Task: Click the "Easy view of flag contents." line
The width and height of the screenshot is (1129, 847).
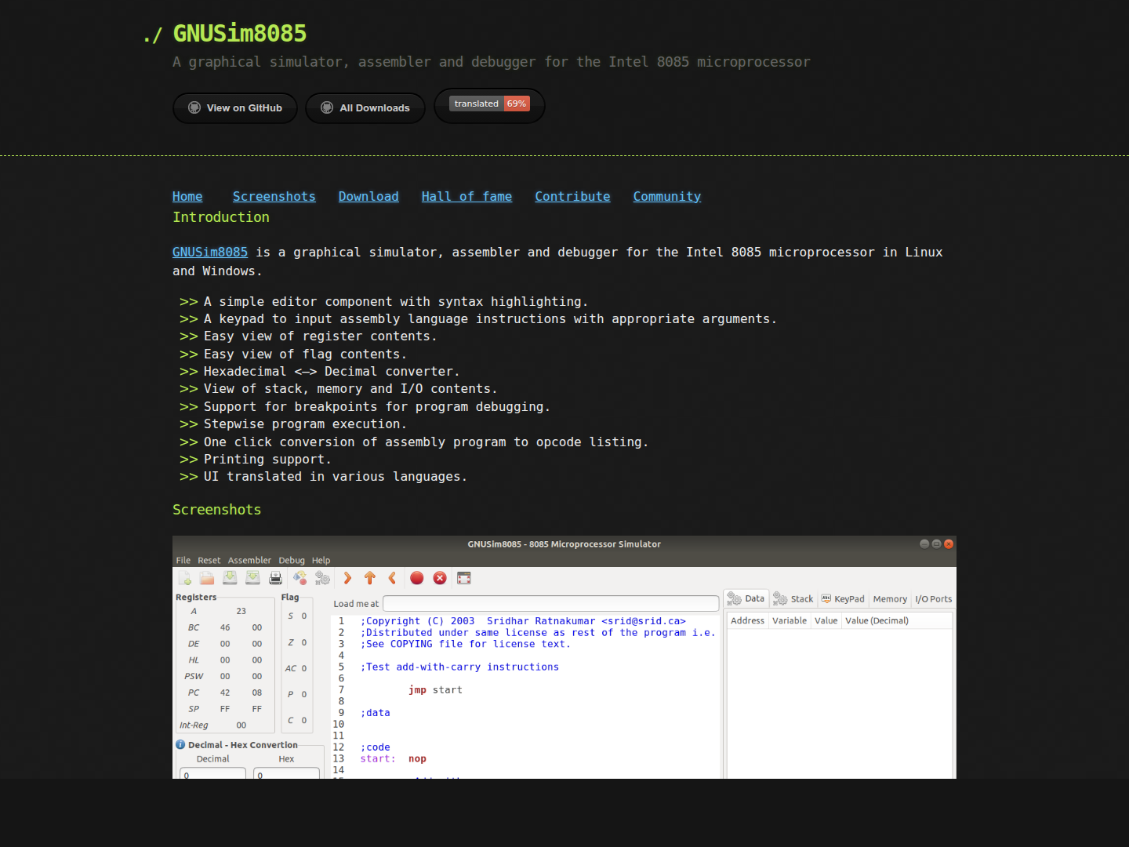Action: pos(305,354)
